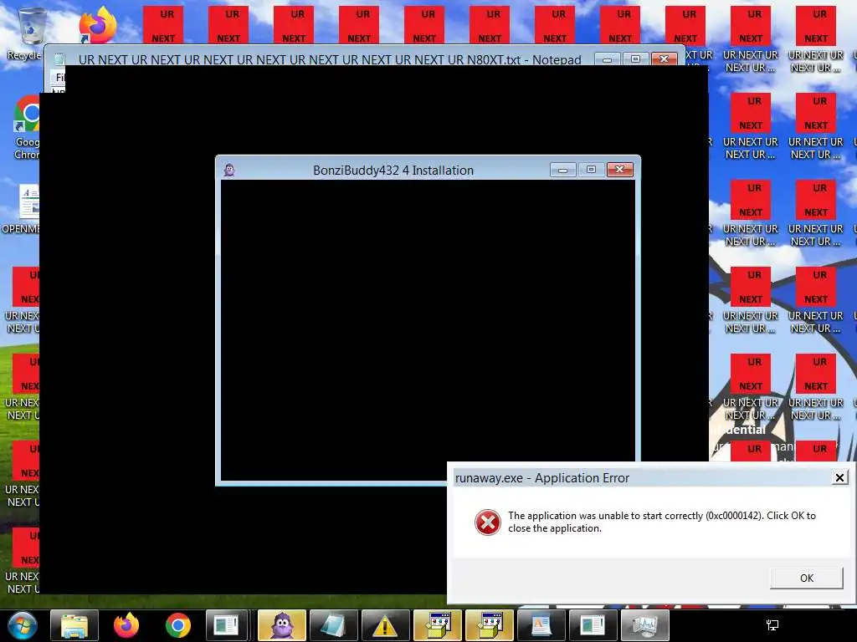Launch Firefox from the taskbar

click(126, 625)
